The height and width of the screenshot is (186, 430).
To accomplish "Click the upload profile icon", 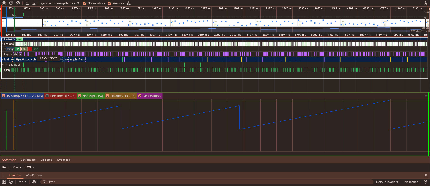I will 27,3.
